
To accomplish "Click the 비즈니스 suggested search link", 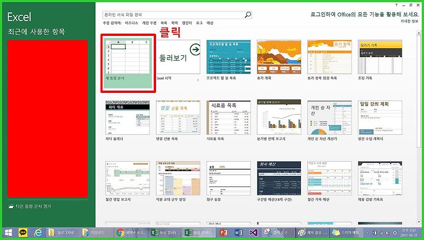I will click(131, 23).
